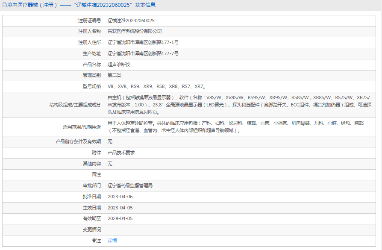Select approving department 辽宁省药品监督管理局

130,185
